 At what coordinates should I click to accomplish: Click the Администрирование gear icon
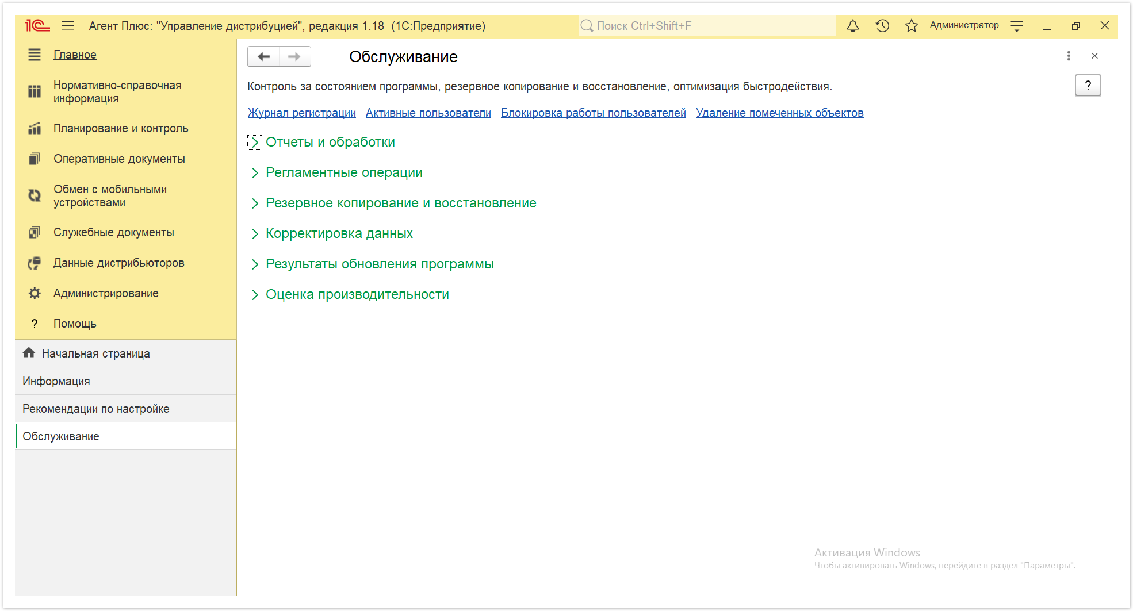[x=35, y=293]
